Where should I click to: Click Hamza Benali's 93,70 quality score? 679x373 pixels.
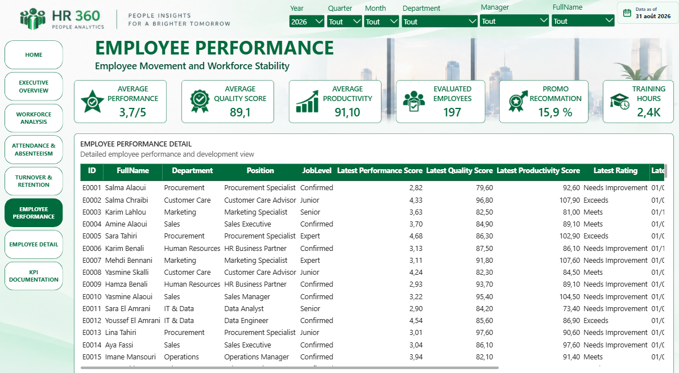pyautogui.click(x=484, y=284)
